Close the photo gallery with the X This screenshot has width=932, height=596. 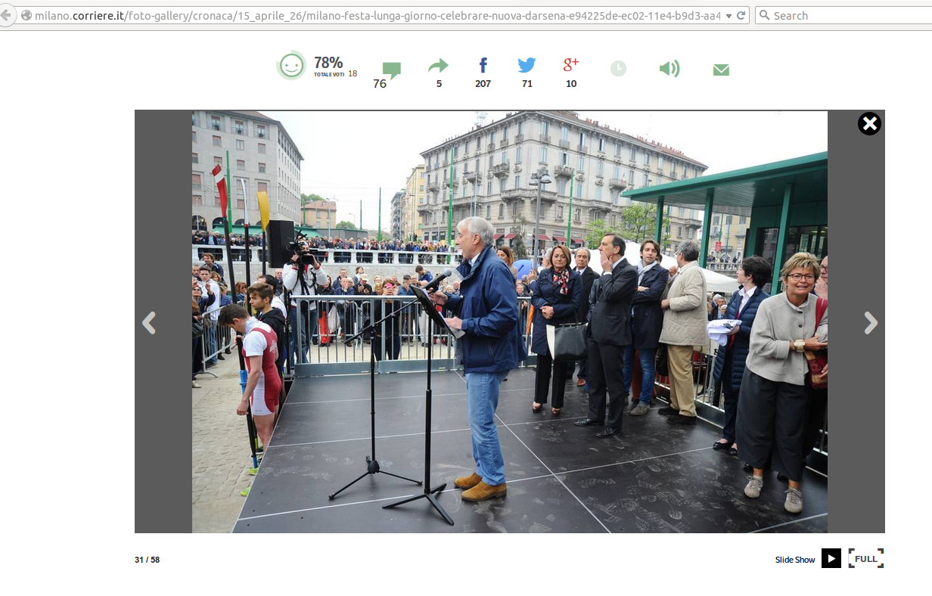click(869, 123)
